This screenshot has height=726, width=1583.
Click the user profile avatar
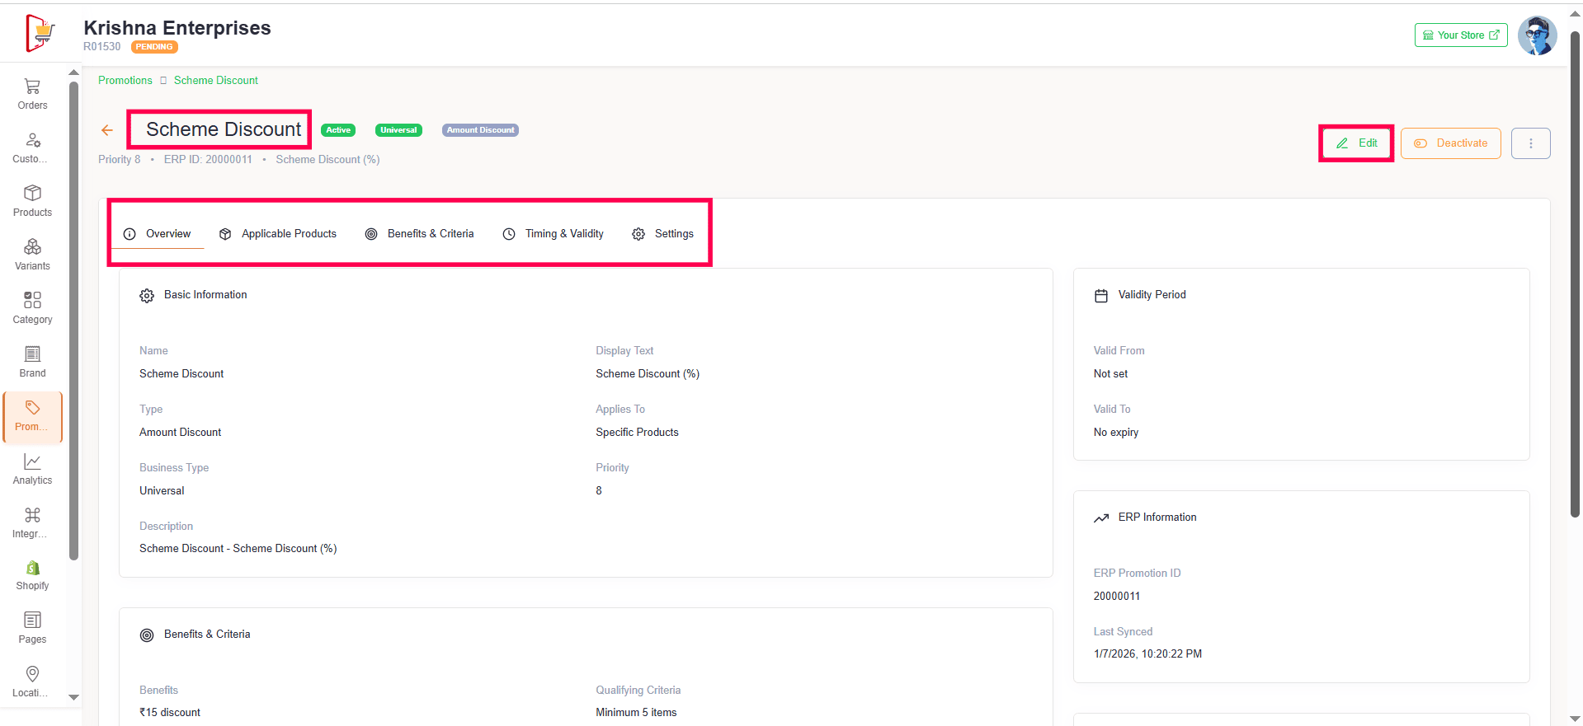pyautogui.click(x=1537, y=35)
